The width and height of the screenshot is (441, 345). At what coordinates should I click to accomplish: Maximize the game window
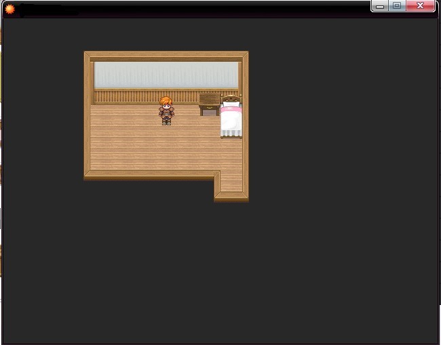[397, 5]
